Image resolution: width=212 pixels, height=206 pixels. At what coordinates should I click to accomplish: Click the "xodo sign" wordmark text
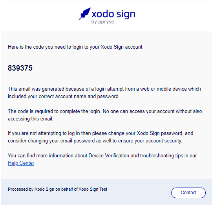(x=113, y=15)
